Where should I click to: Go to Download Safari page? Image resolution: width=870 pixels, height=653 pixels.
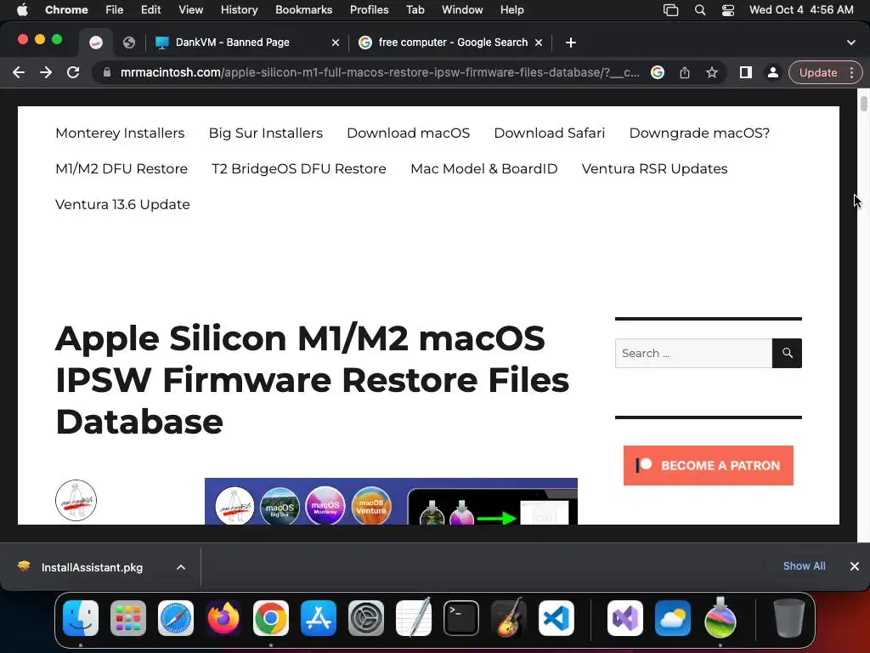pyautogui.click(x=550, y=133)
